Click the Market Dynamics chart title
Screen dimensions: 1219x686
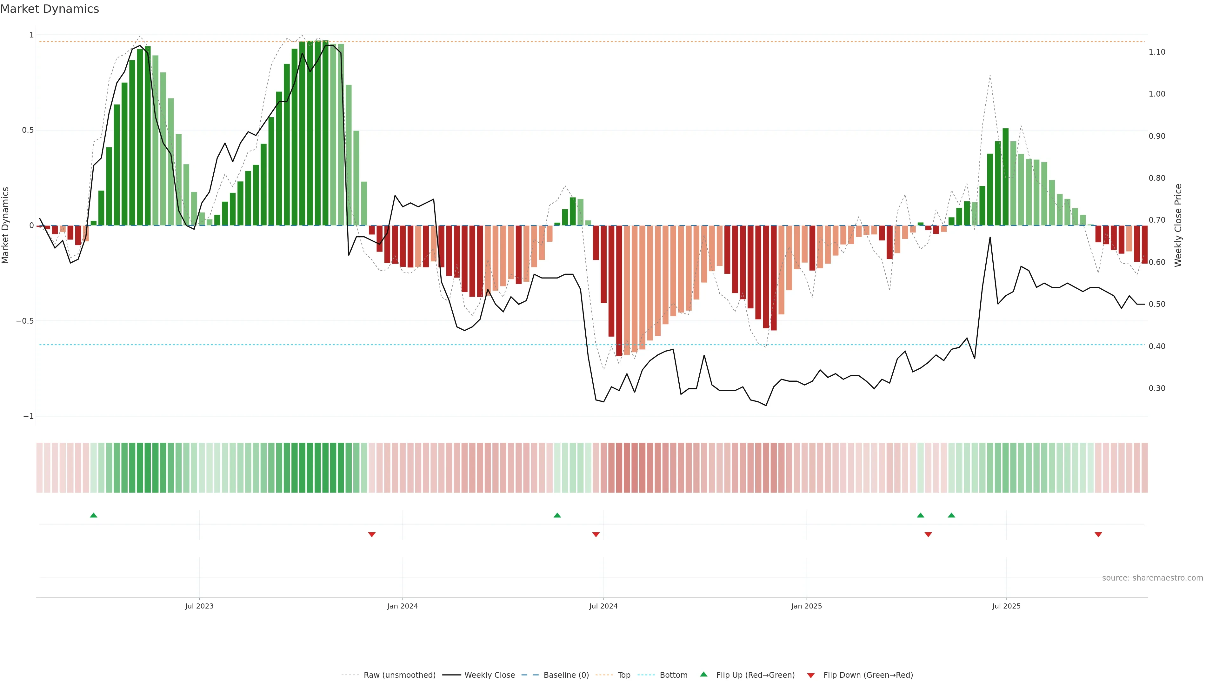[50, 9]
